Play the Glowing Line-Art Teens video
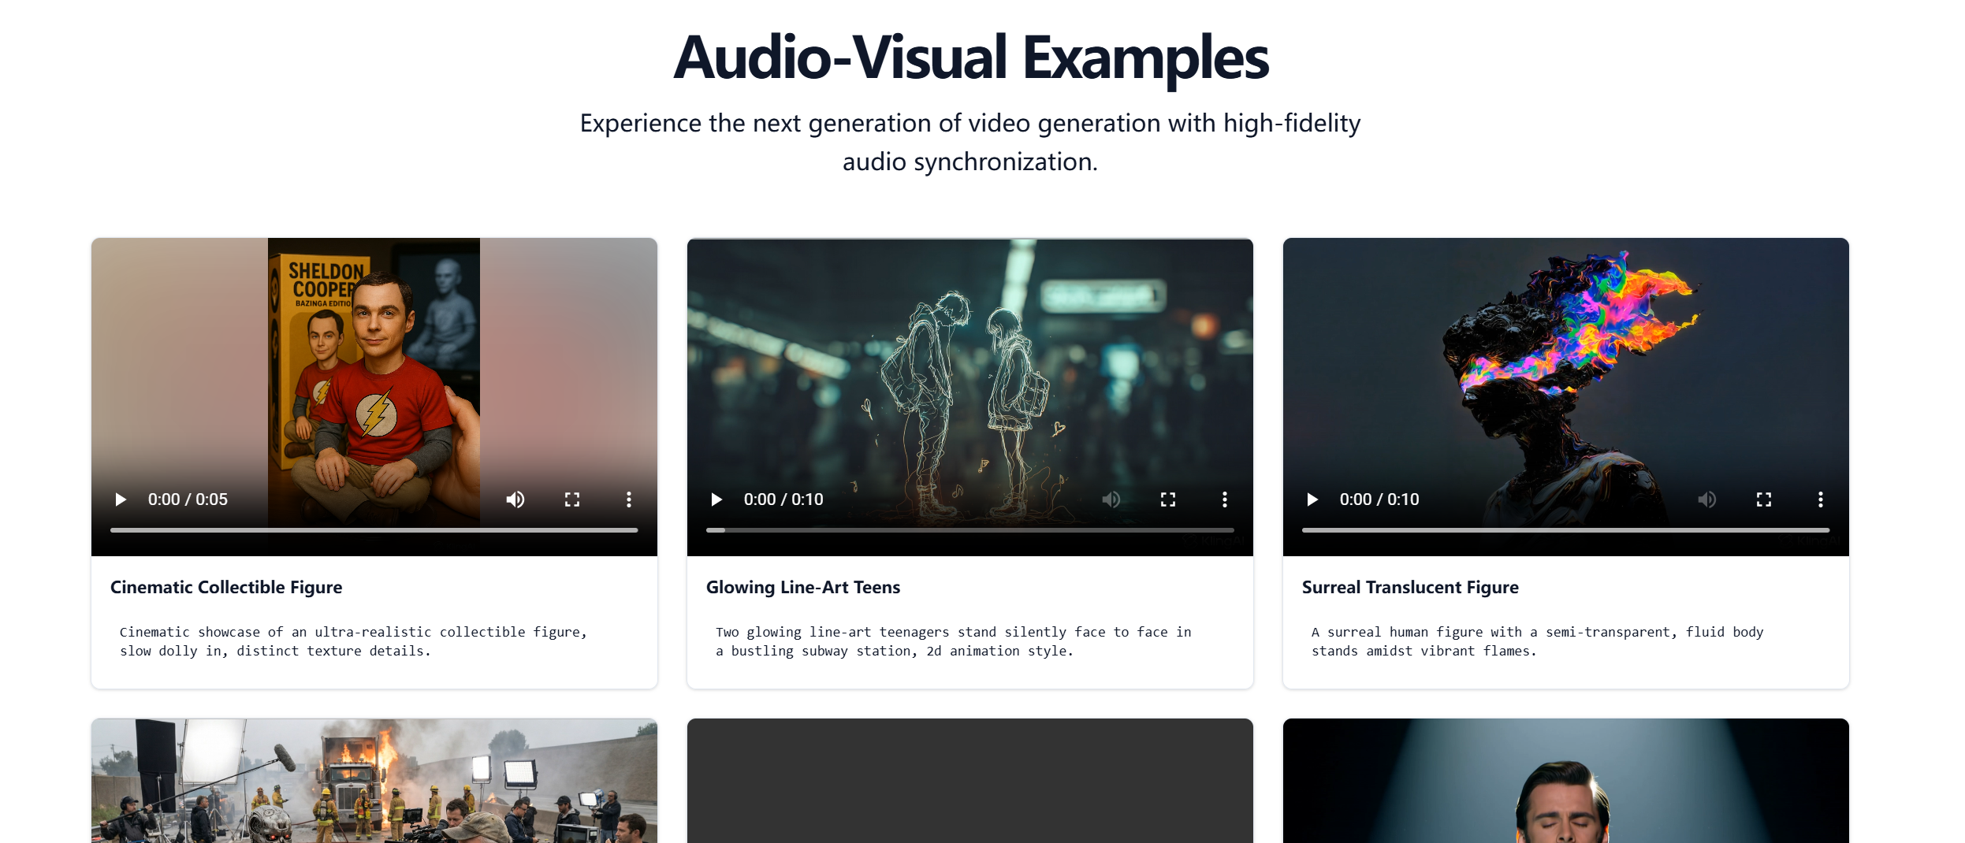 717,499
